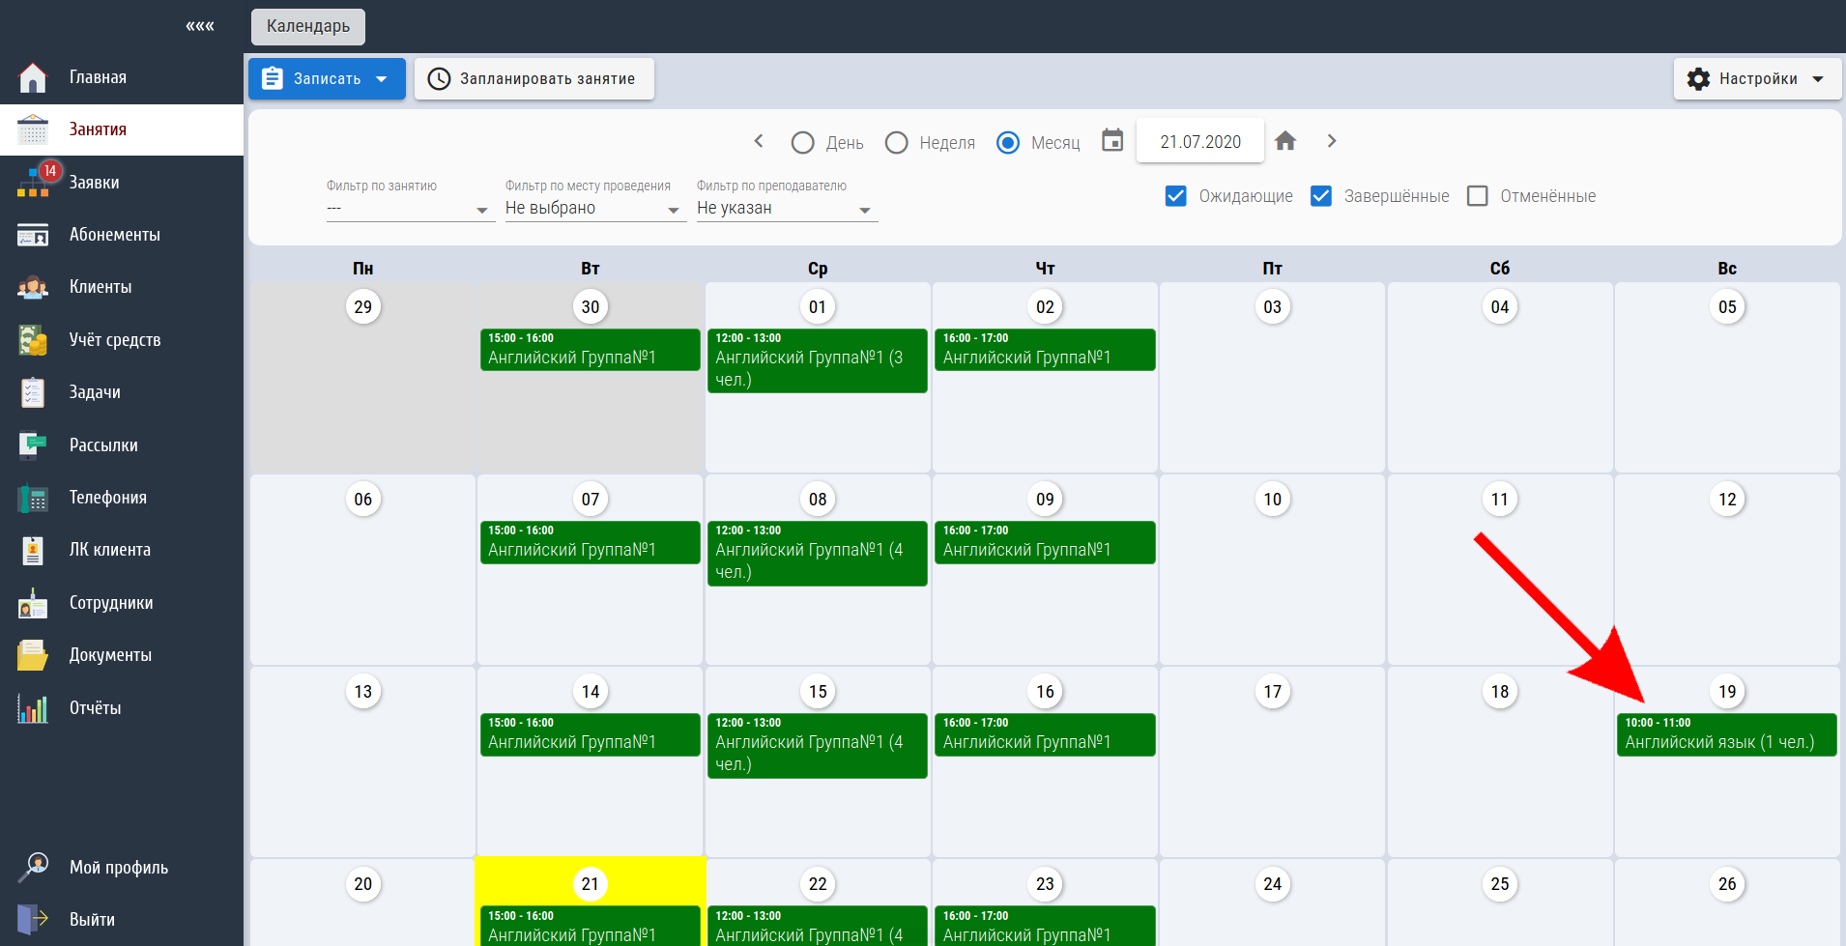This screenshot has width=1846, height=946.
Task: Select the День view radio button
Action: click(x=802, y=143)
